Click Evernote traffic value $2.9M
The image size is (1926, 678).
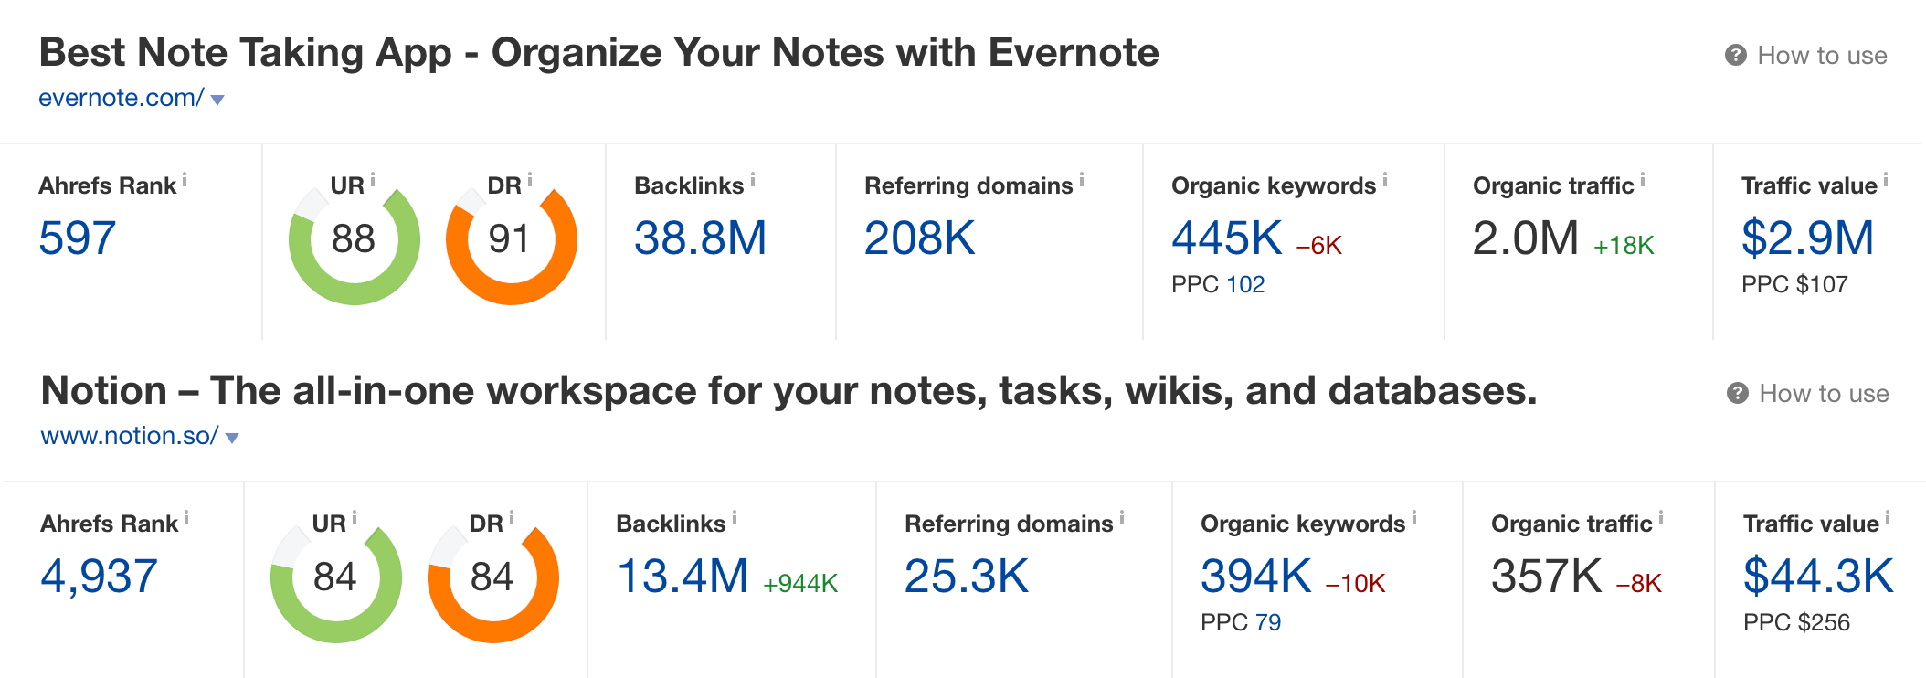click(x=1808, y=238)
